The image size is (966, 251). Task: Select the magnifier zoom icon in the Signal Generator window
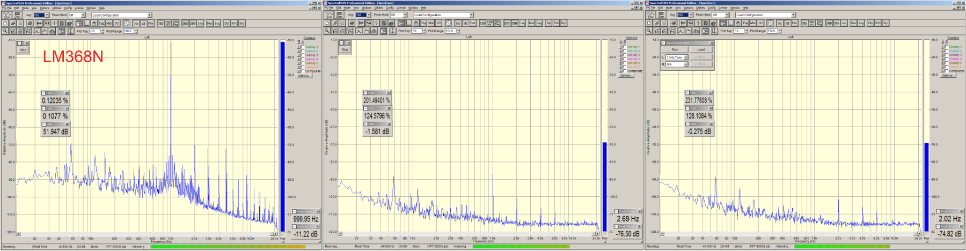649,31
